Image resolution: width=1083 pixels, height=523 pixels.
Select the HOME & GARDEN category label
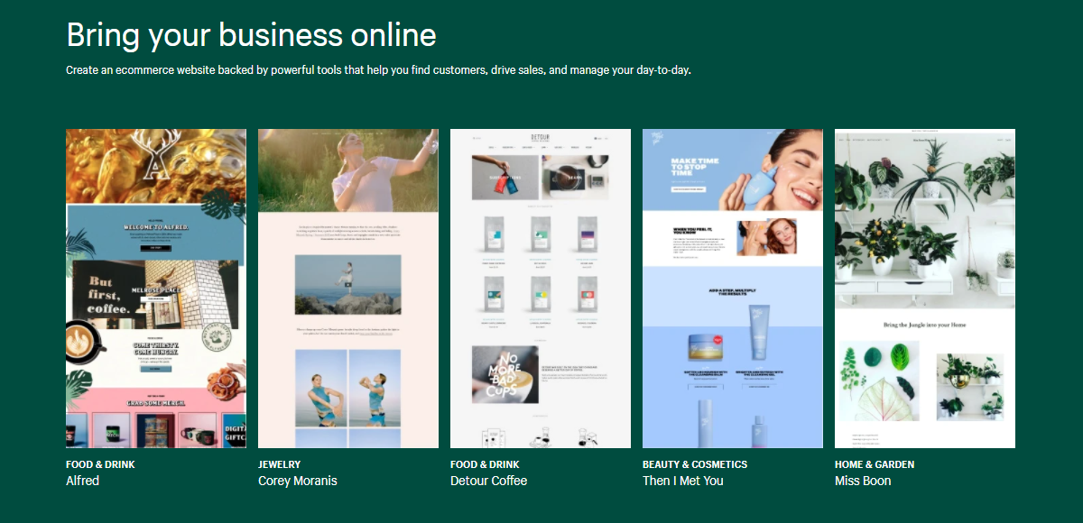pyautogui.click(x=875, y=464)
